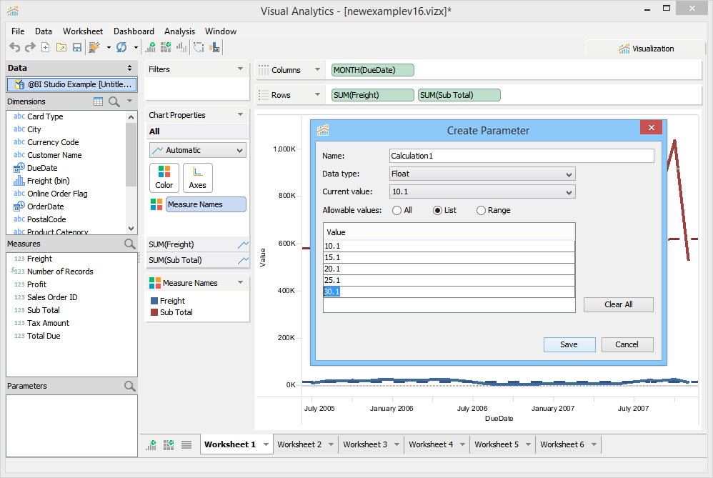713x478 pixels.
Task: Click the Undo arrow in the toolbar
Action: pyautogui.click(x=14, y=47)
